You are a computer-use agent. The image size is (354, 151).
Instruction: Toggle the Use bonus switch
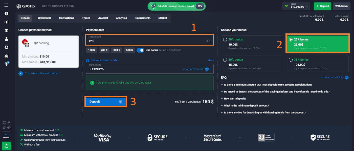coord(140,50)
